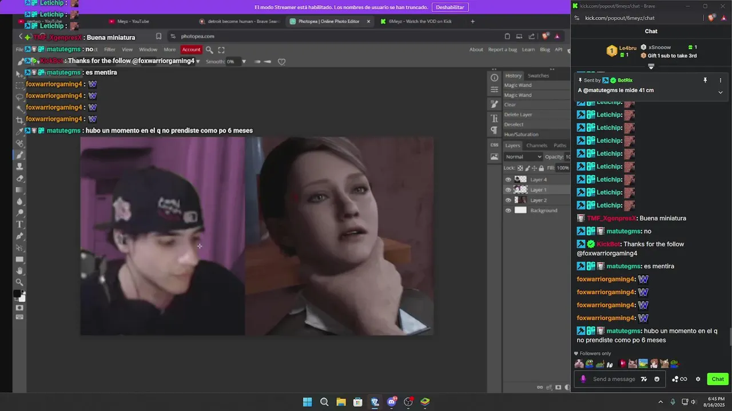Open the Character panel icon
The image size is (732, 411).
point(495,118)
